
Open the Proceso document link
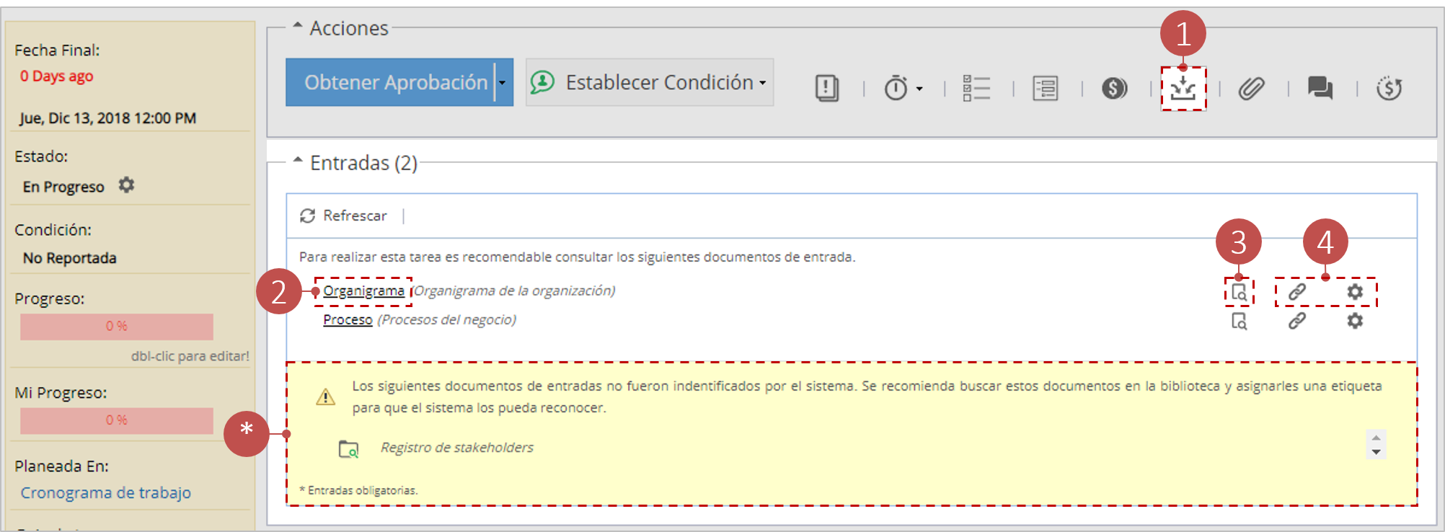[348, 319]
